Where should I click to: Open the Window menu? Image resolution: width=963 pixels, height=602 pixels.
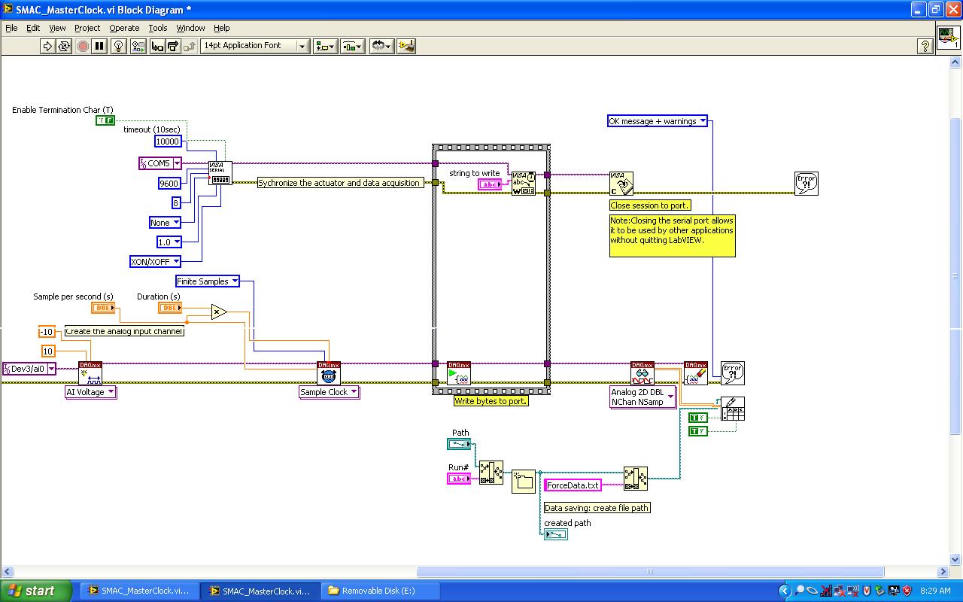(190, 28)
